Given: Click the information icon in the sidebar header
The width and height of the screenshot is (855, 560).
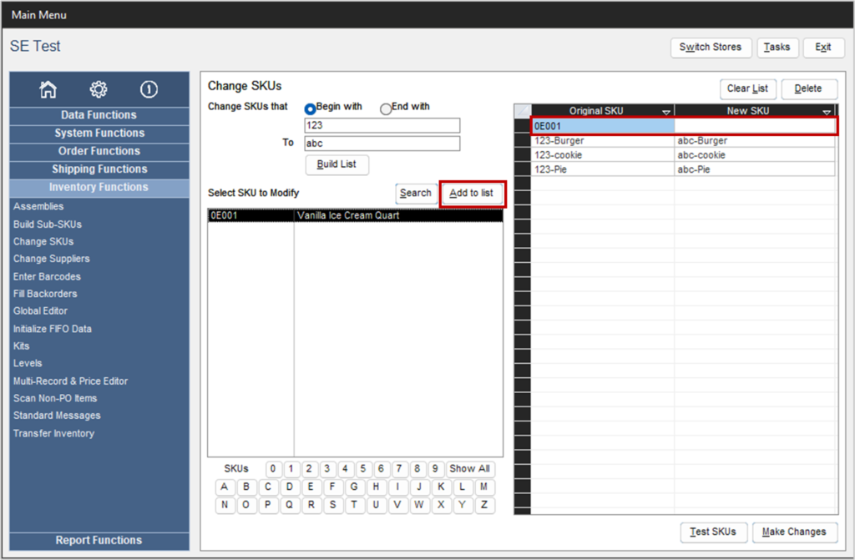Looking at the screenshot, I should (x=149, y=89).
